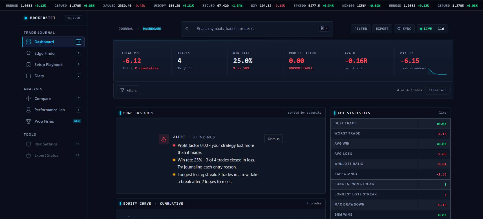Click the search symbols input field
The height and width of the screenshot is (219, 483).
point(257,29)
